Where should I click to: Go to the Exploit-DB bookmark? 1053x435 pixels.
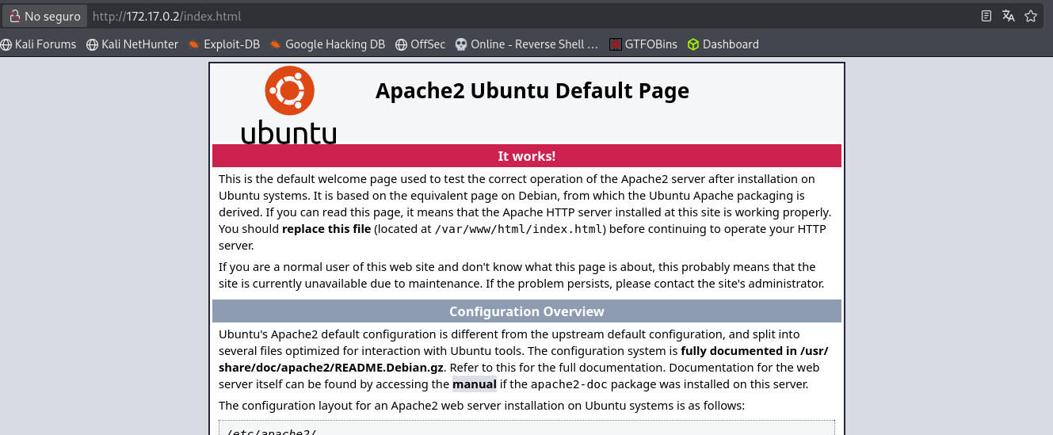[224, 44]
